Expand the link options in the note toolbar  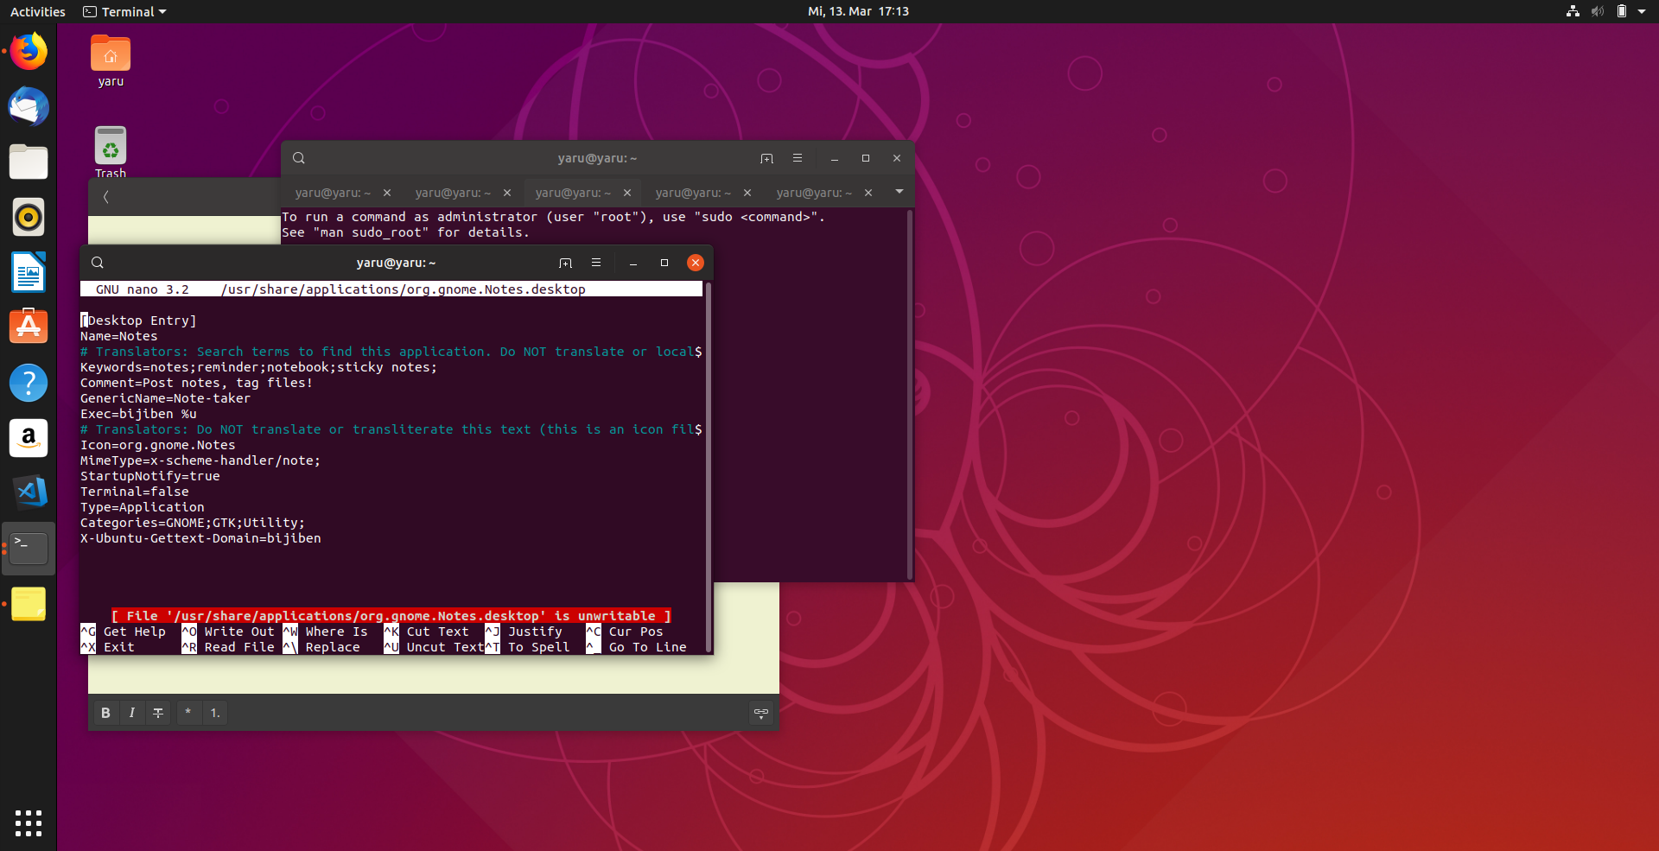tap(760, 713)
